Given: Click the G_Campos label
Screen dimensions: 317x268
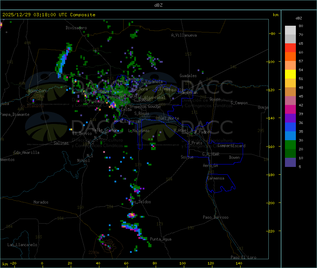Looking at the screenshot, I should (239, 103).
